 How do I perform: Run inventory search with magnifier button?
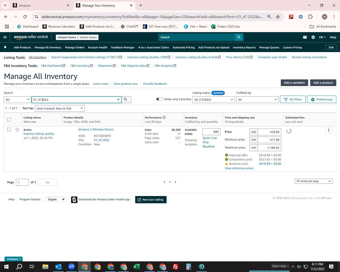(x=126, y=99)
